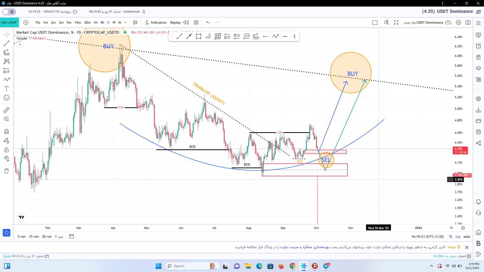Open the chart candle style dropdown
This screenshot has width=484, height=272.
coord(135,23)
